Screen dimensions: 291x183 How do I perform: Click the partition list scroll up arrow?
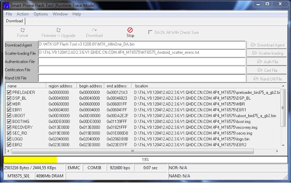click(x=283, y=86)
